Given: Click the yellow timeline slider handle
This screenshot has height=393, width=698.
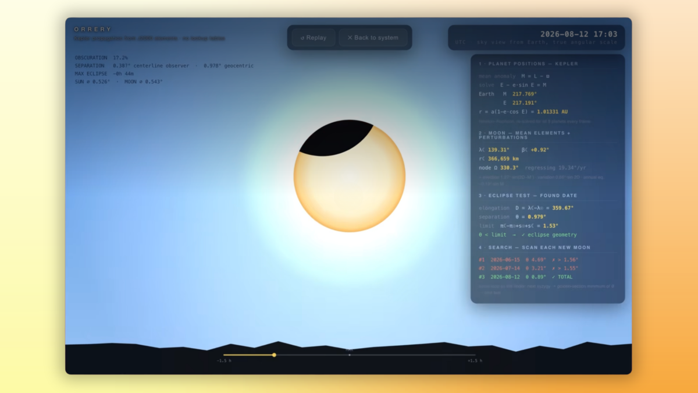Looking at the screenshot, I should click(274, 355).
